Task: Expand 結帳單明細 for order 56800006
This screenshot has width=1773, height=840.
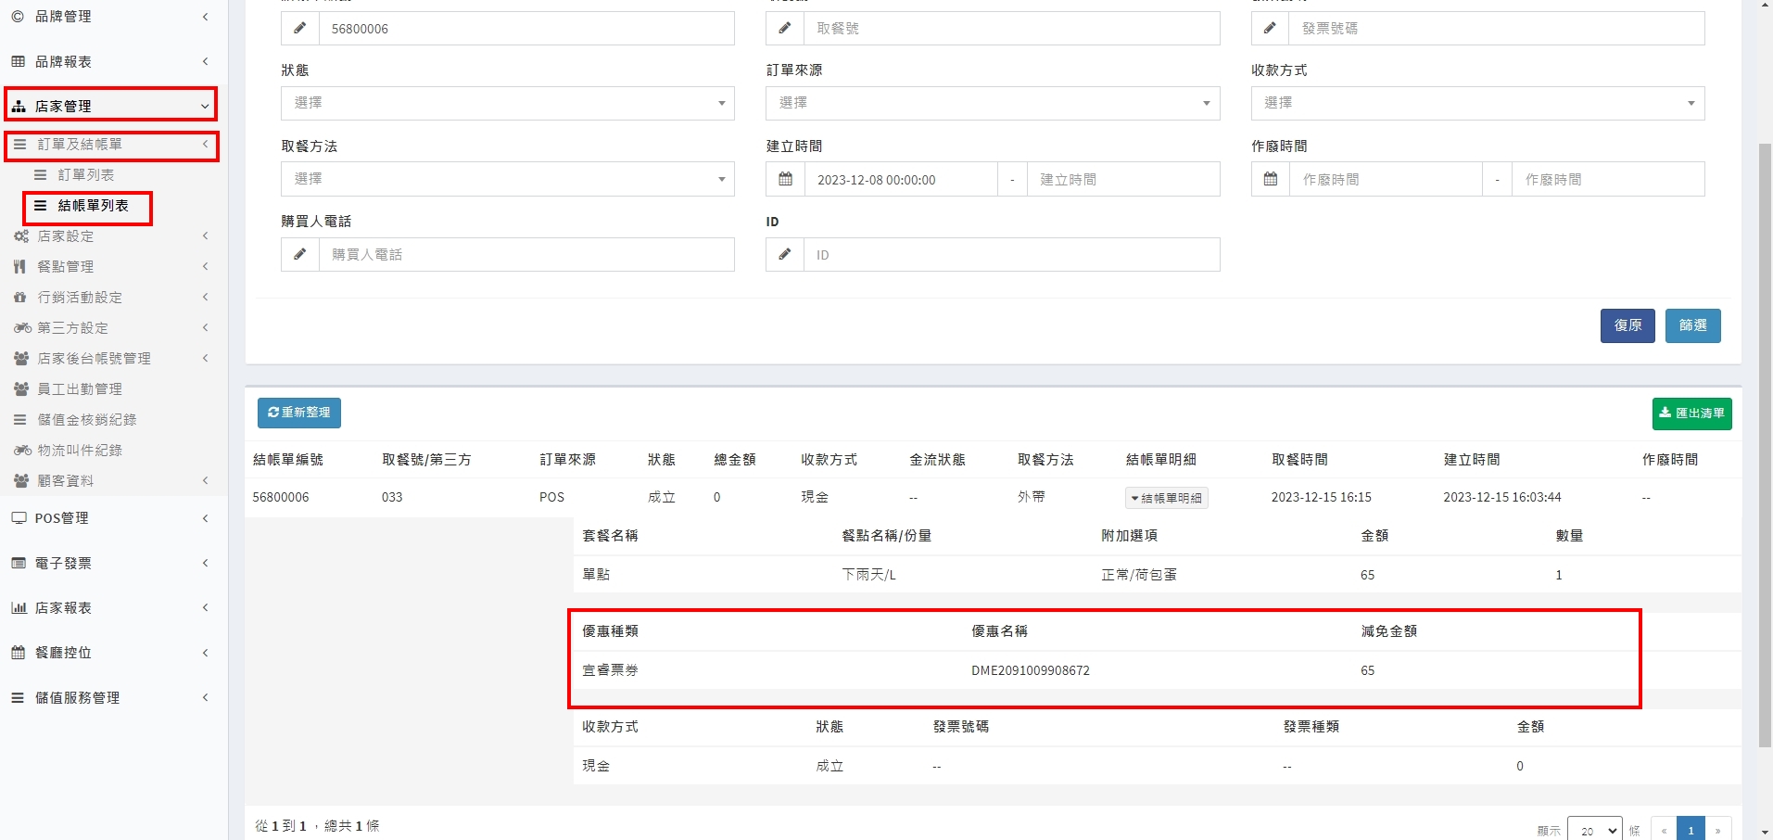Action: click(1166, 498)
